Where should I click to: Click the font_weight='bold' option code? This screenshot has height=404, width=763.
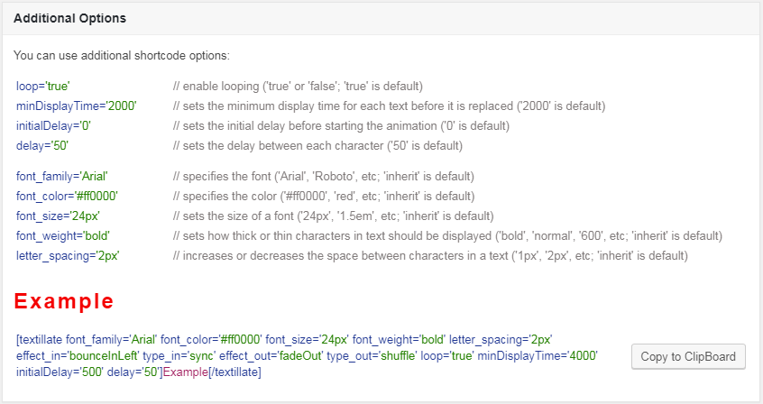click(x=63, y=235)
